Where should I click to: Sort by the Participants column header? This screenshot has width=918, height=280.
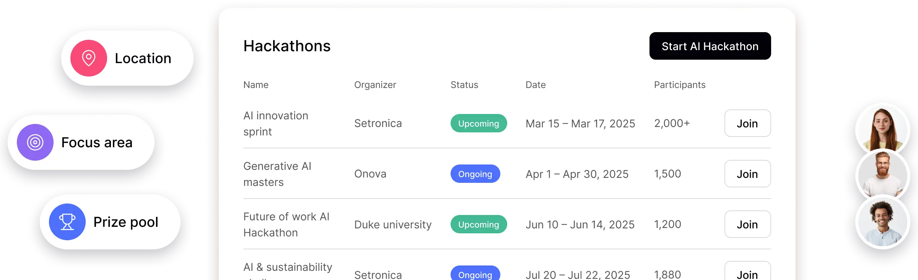(679, 85)
